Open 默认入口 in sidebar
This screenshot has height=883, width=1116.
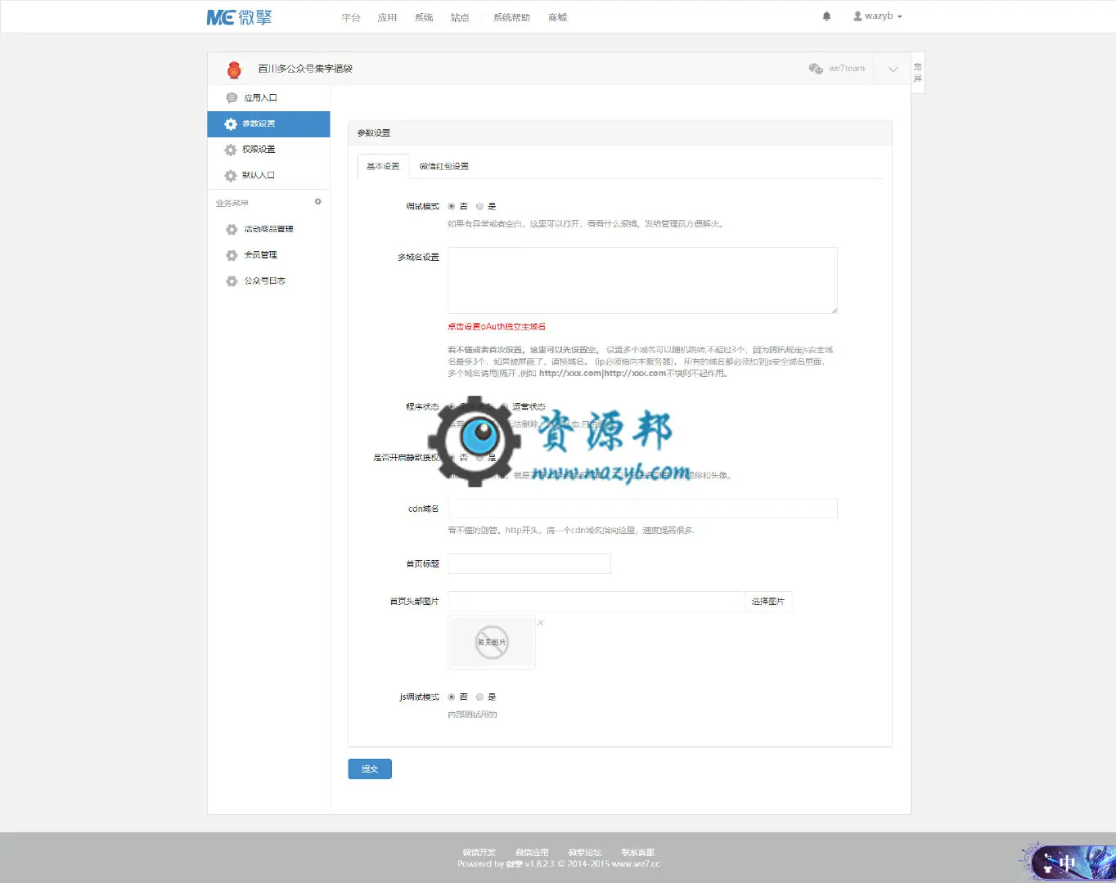point(269,176)
